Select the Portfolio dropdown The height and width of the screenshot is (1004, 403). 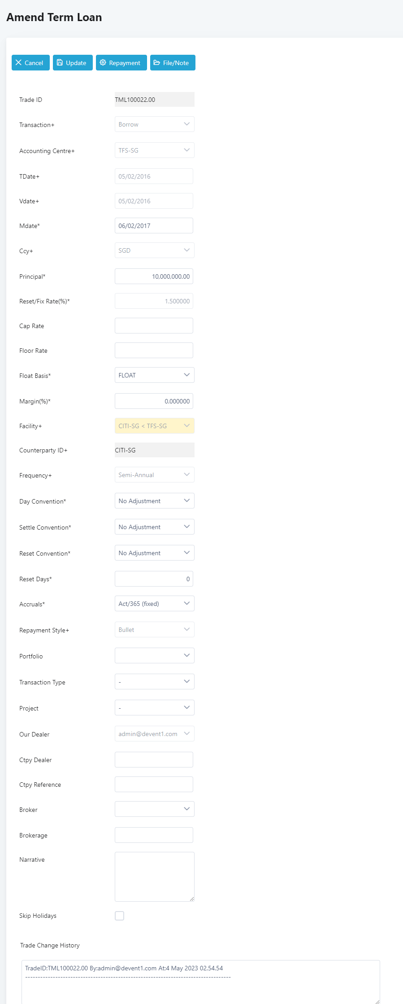coord(155,656)
